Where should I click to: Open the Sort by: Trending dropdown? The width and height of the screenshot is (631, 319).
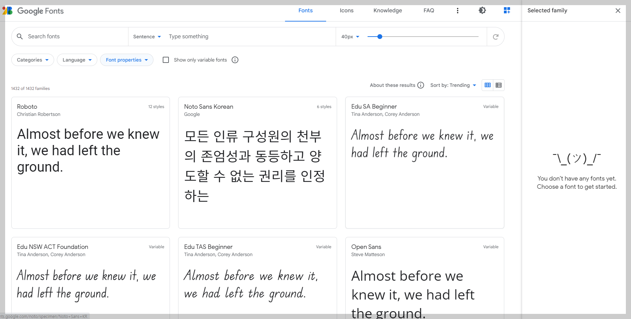tap(453, 85)
